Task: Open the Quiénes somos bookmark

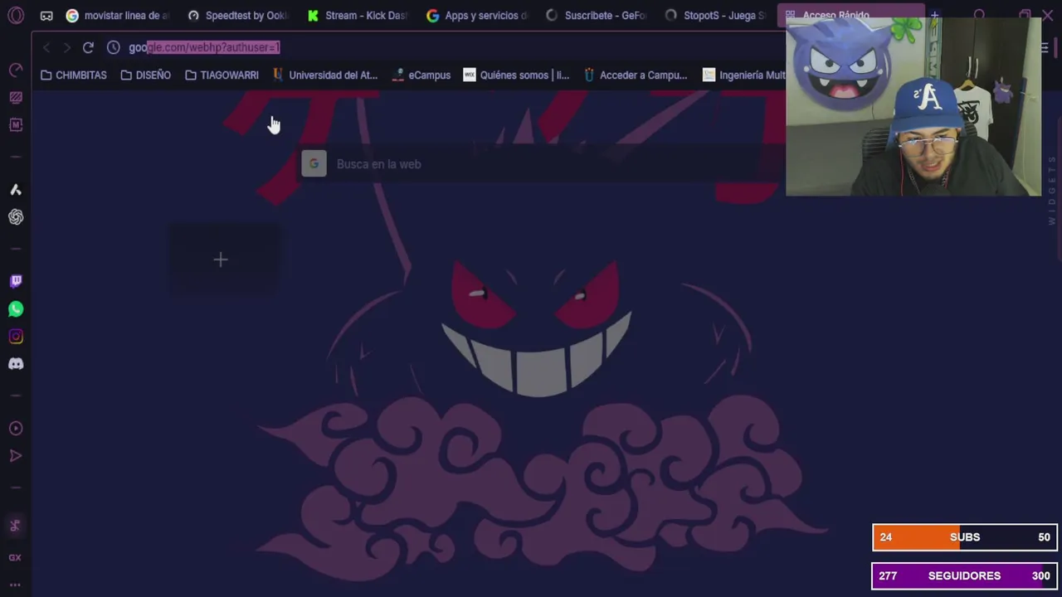Action: [x=516, y=75]
